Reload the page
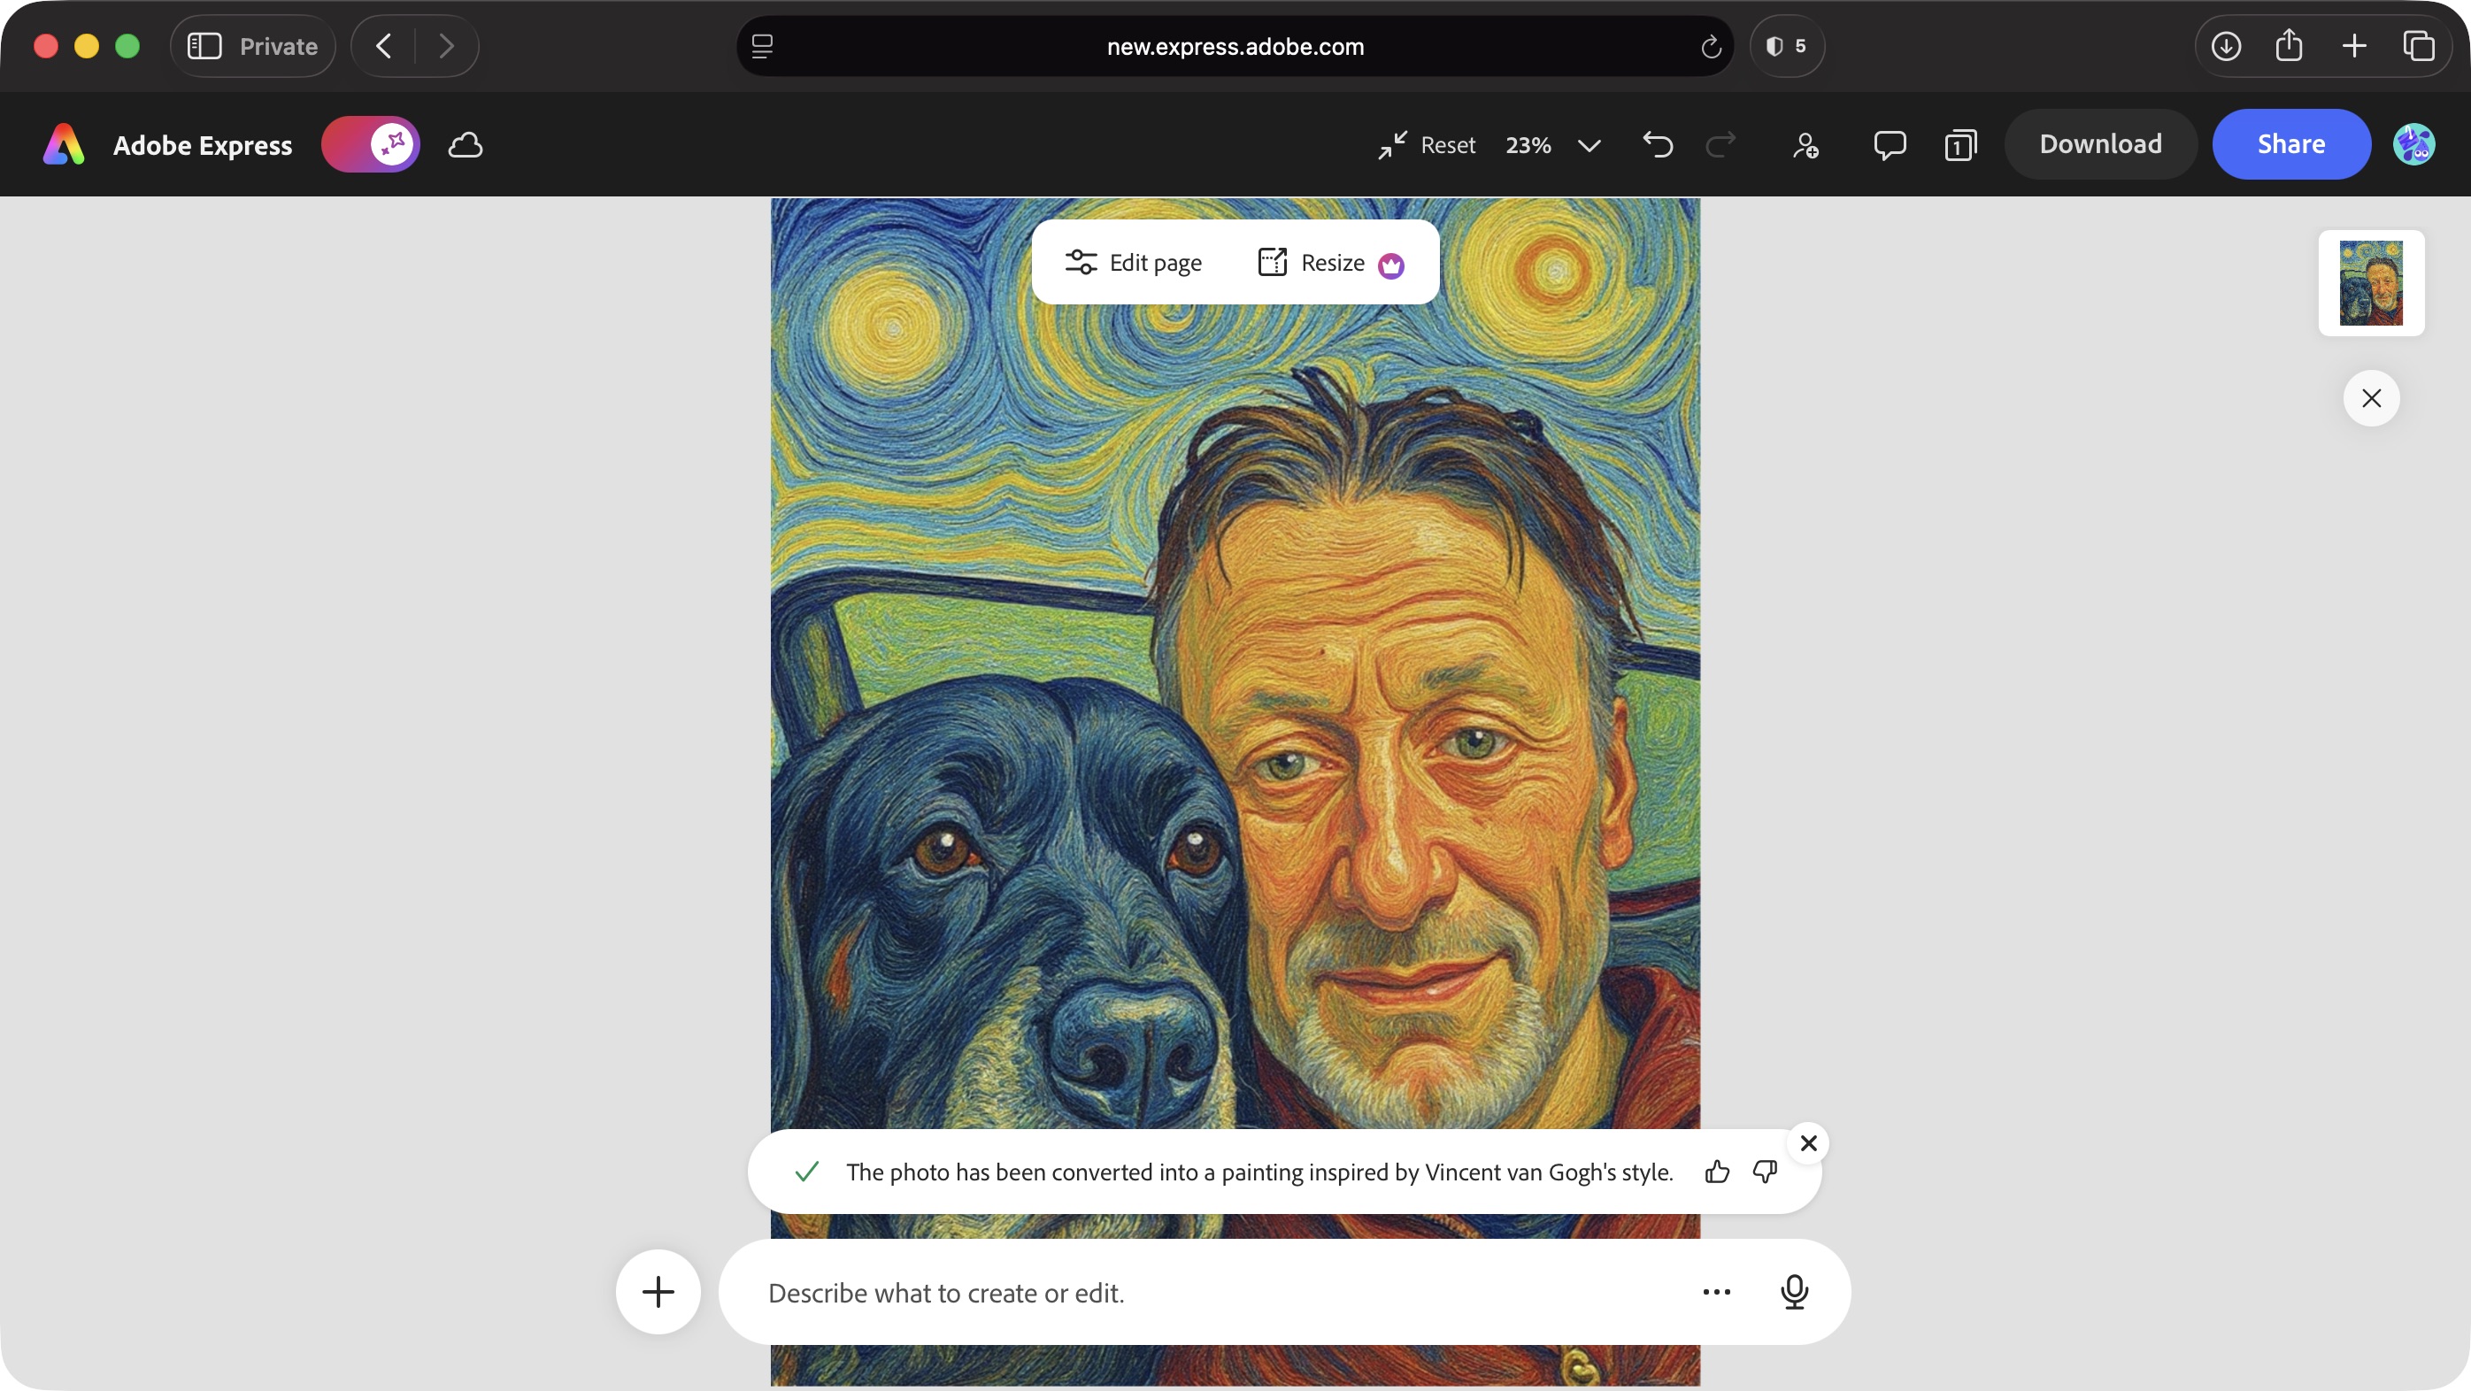2471x1391 pixels. (1711, 46)
